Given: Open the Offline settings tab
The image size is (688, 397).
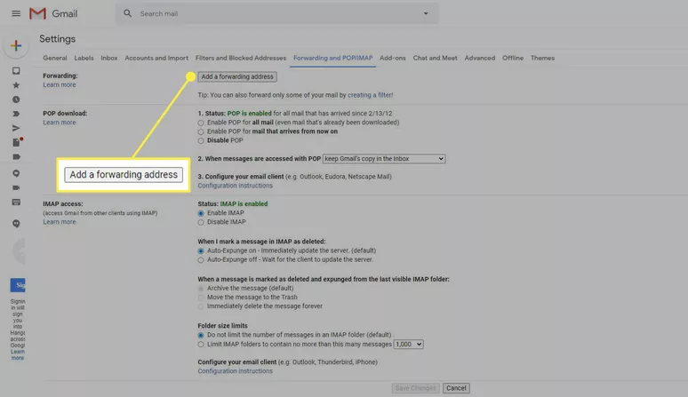Looking at the screenshot, I should point(513,58).
